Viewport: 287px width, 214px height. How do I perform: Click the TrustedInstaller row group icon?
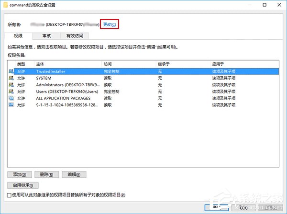click(x=11, y=71)
